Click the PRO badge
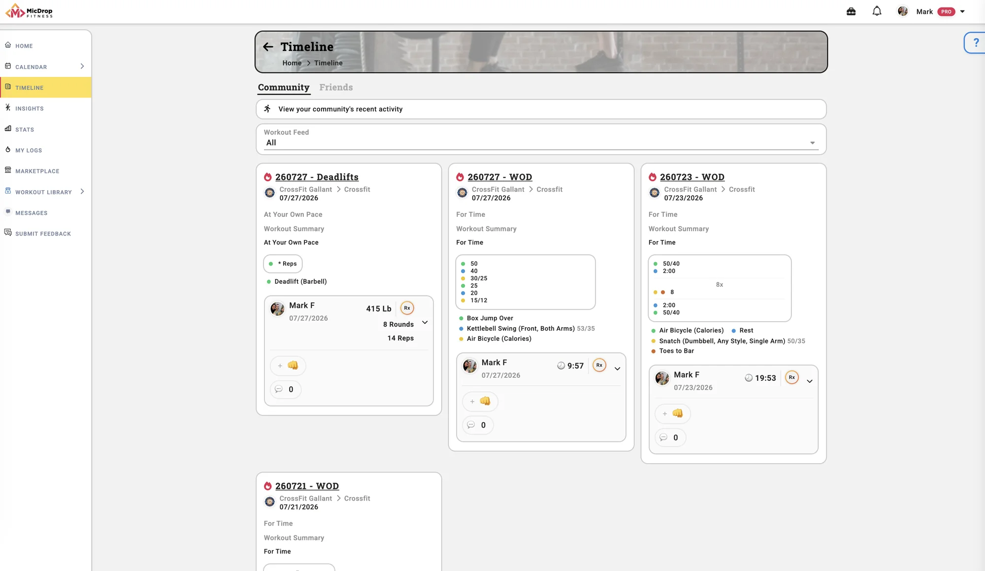Screen dimensions: 985x571 tap(946, 11)
